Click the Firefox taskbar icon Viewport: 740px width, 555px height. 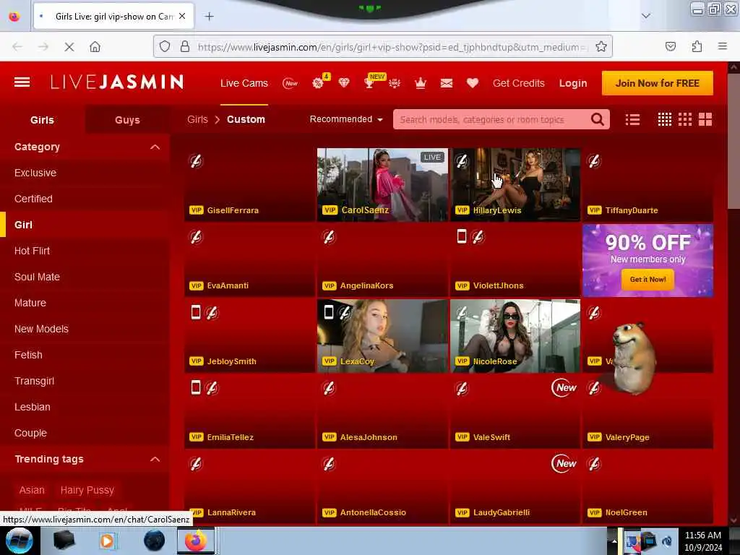pos(195,541)
